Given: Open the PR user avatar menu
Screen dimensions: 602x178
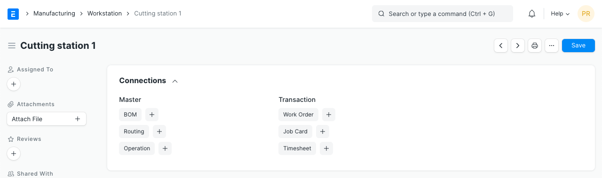Looking at the screenshot, I should (586, 14).
